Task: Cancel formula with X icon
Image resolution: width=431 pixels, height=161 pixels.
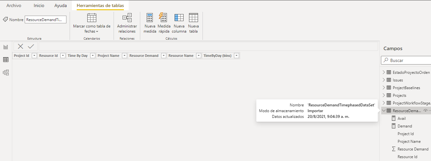Action: click(21, 46)
